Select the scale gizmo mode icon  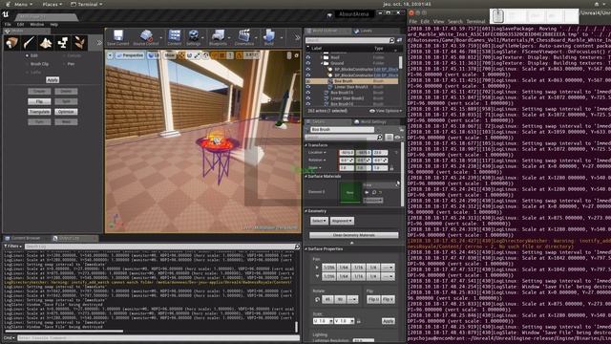198,55
